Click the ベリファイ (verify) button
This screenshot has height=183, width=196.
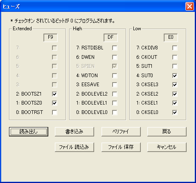pos(121,132)
